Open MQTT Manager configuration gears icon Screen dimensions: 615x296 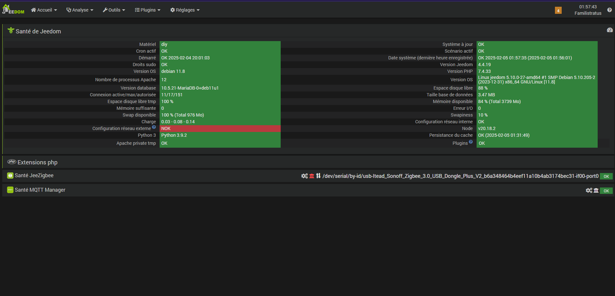[x=589, y=190]
